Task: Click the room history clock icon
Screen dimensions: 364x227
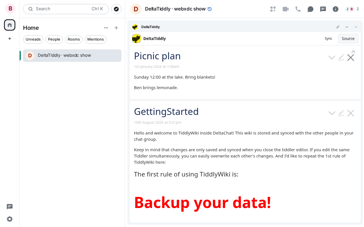Action: coord(210,9)
